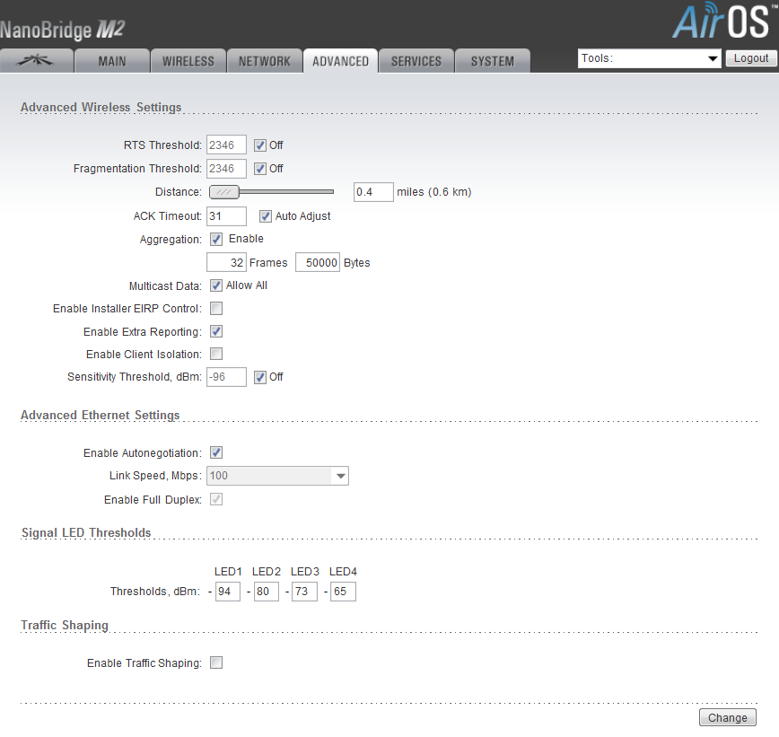Image resolution: width=779 pixels, height=737 pixels.
Task: Switch to the WIRELESS tab
Action: [188, 61]
